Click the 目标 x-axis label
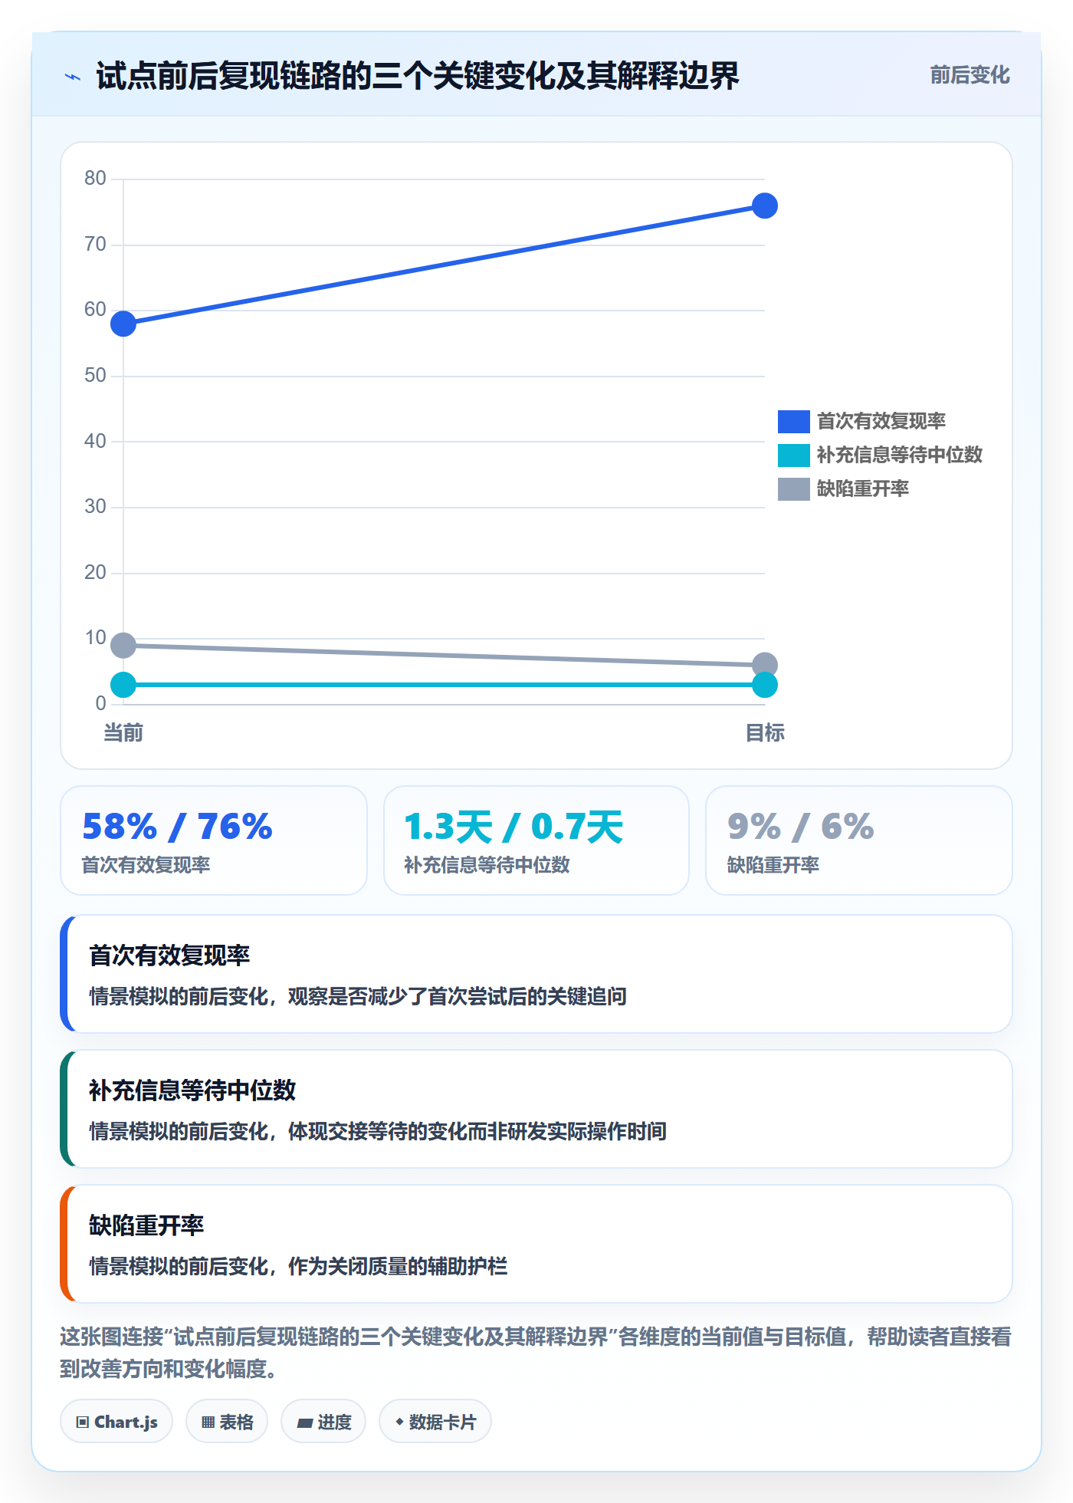1073x1503 pixels. (x=765, y=733)
